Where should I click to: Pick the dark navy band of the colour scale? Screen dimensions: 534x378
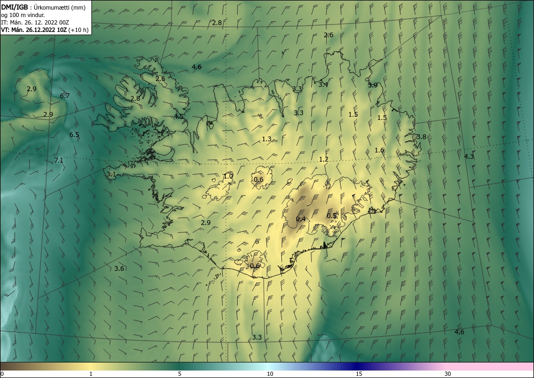(357, 366)
